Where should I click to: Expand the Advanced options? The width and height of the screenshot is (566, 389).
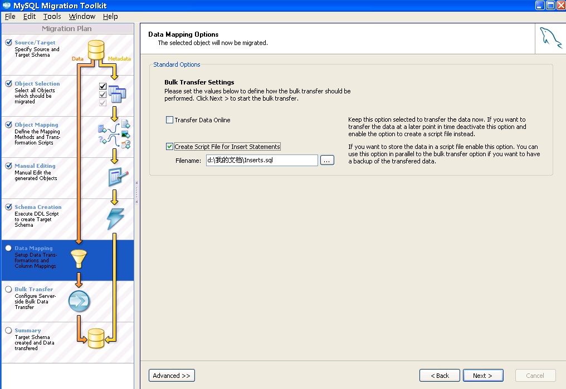click(x=172, y=375)
